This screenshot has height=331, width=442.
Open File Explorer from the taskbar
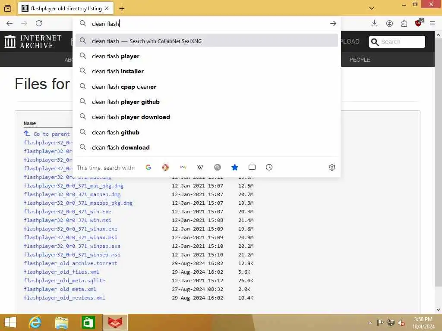click(x=62, y=322)
